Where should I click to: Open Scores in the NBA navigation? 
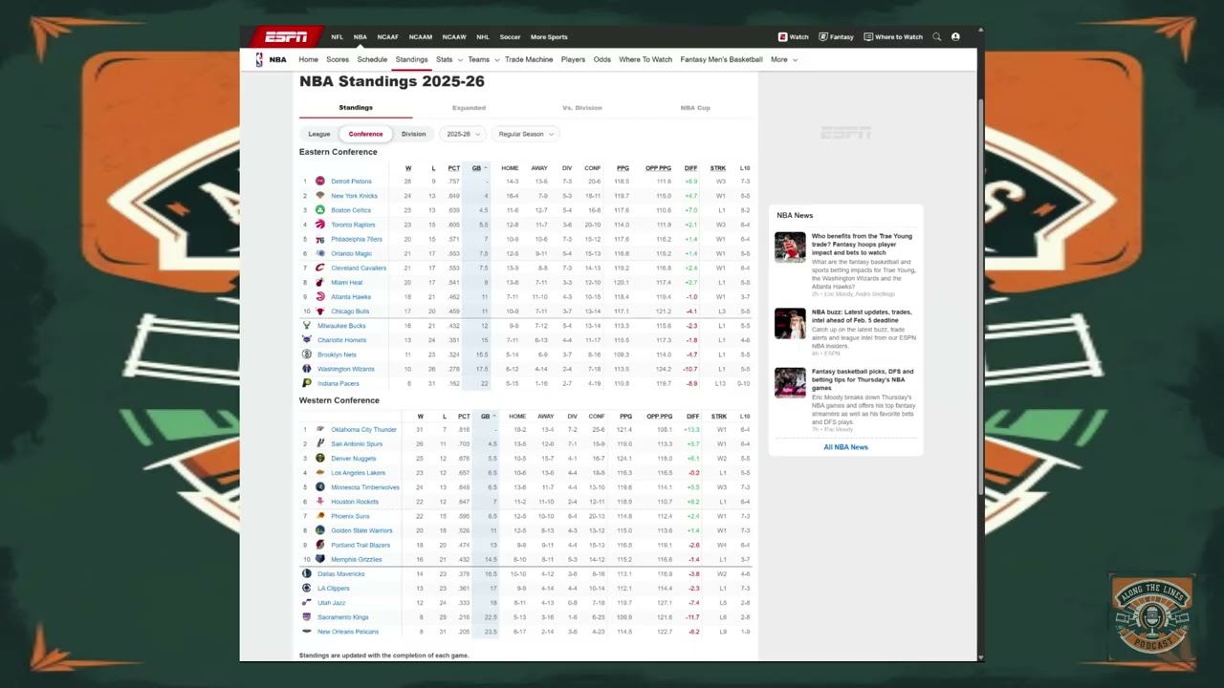(338, 59)
